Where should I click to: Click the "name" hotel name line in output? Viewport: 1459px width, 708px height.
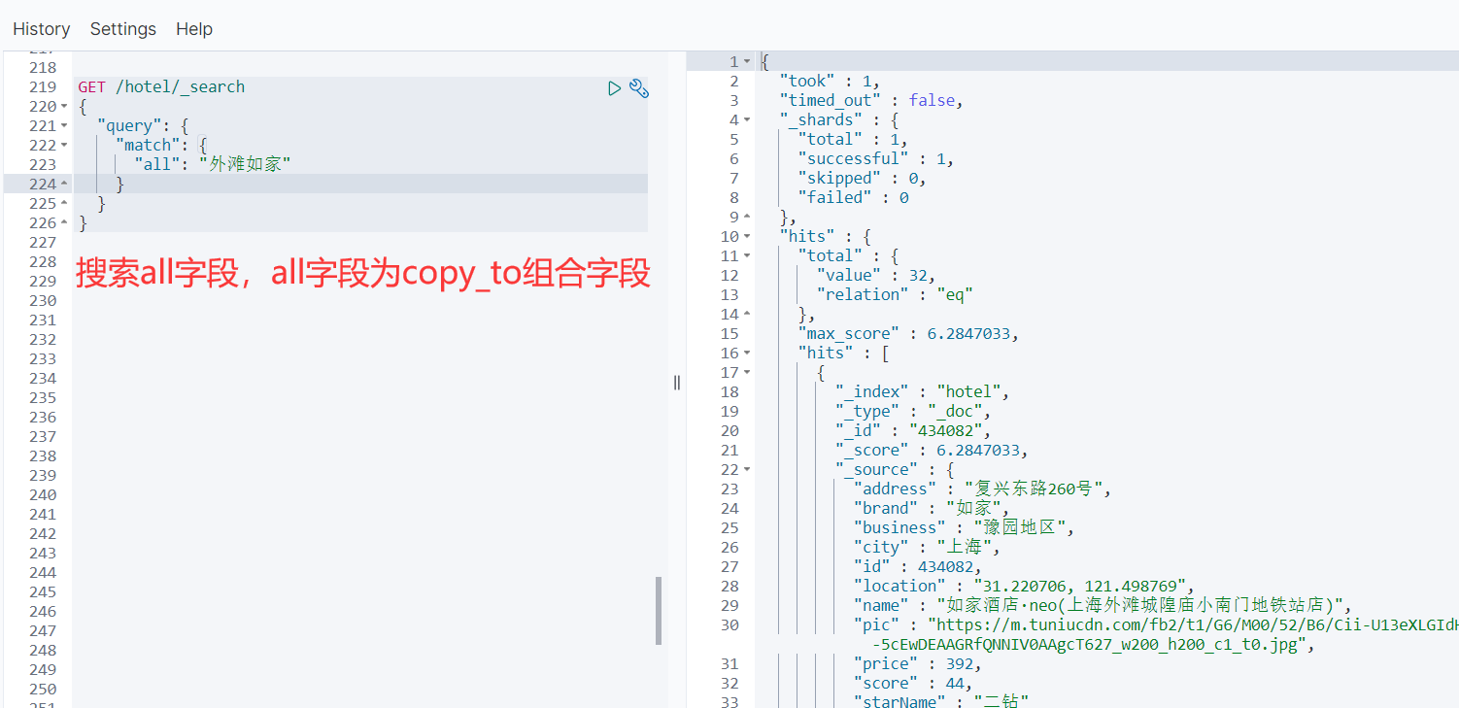pyautogui.click(x=1103, y=606)
